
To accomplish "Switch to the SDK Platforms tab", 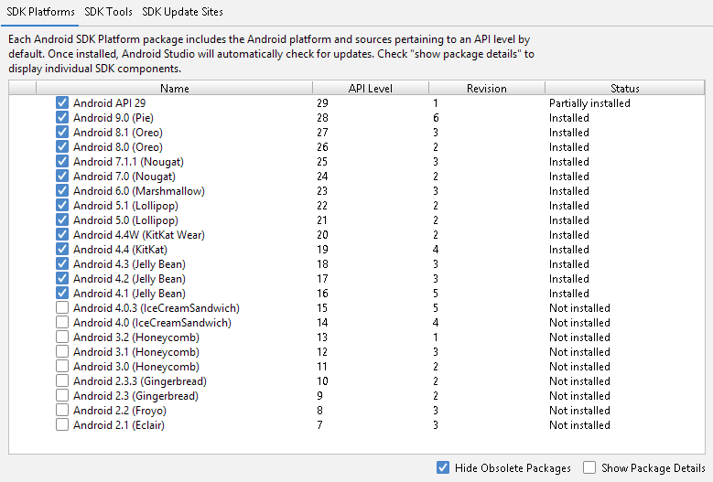I will [40, 12].
